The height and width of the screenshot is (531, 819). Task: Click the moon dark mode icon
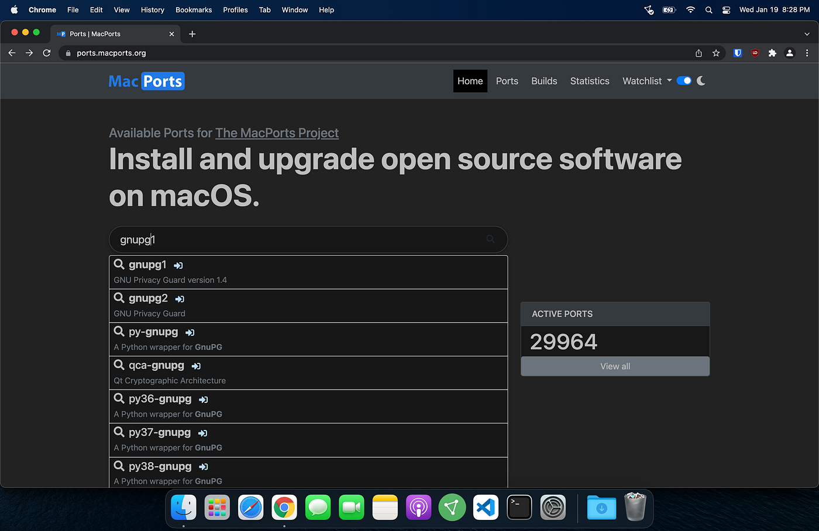point(701,81)
